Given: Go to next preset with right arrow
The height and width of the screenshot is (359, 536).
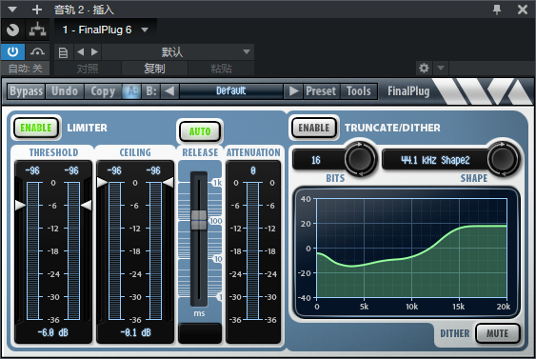Looking at the screenshot, I should 94,52.
